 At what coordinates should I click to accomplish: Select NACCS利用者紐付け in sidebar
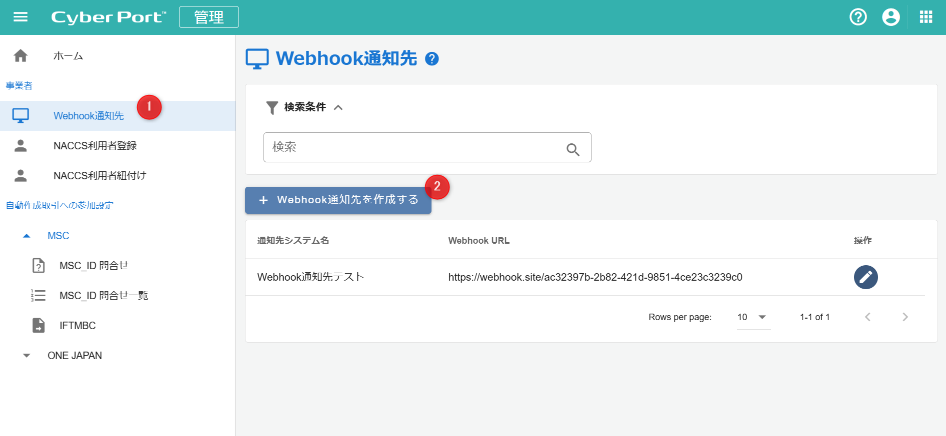pos(99,176)
